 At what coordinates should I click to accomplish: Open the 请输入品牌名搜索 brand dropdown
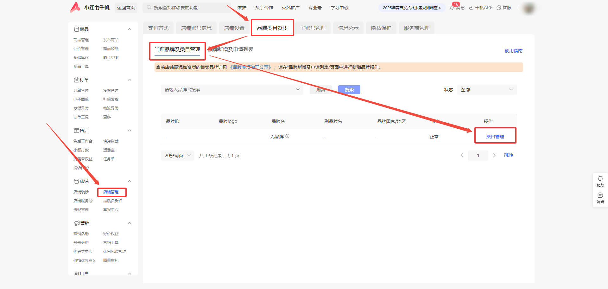(232, 90)
